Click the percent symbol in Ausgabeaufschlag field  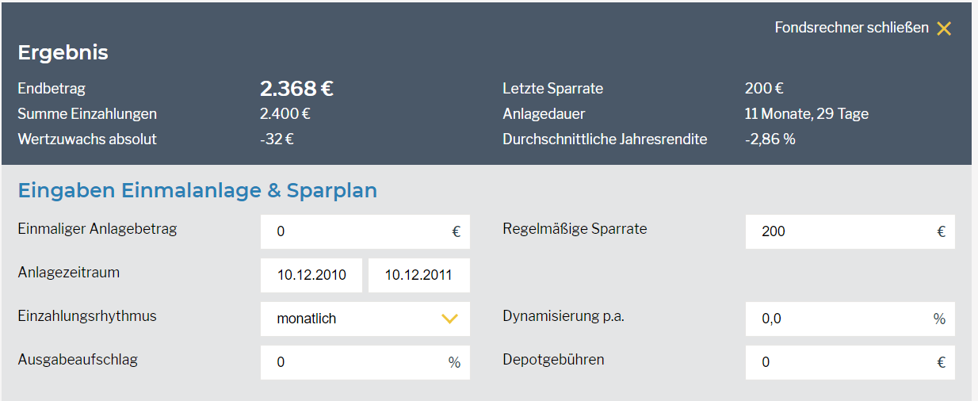coord(454,362)
